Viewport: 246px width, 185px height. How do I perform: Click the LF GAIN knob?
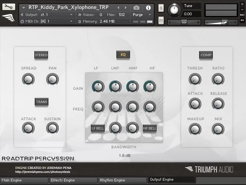tap(98, 87)
